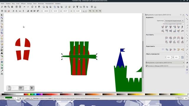189x106 pixels.
Task: Click the Cut scissors icon
Action: (36, 7)
